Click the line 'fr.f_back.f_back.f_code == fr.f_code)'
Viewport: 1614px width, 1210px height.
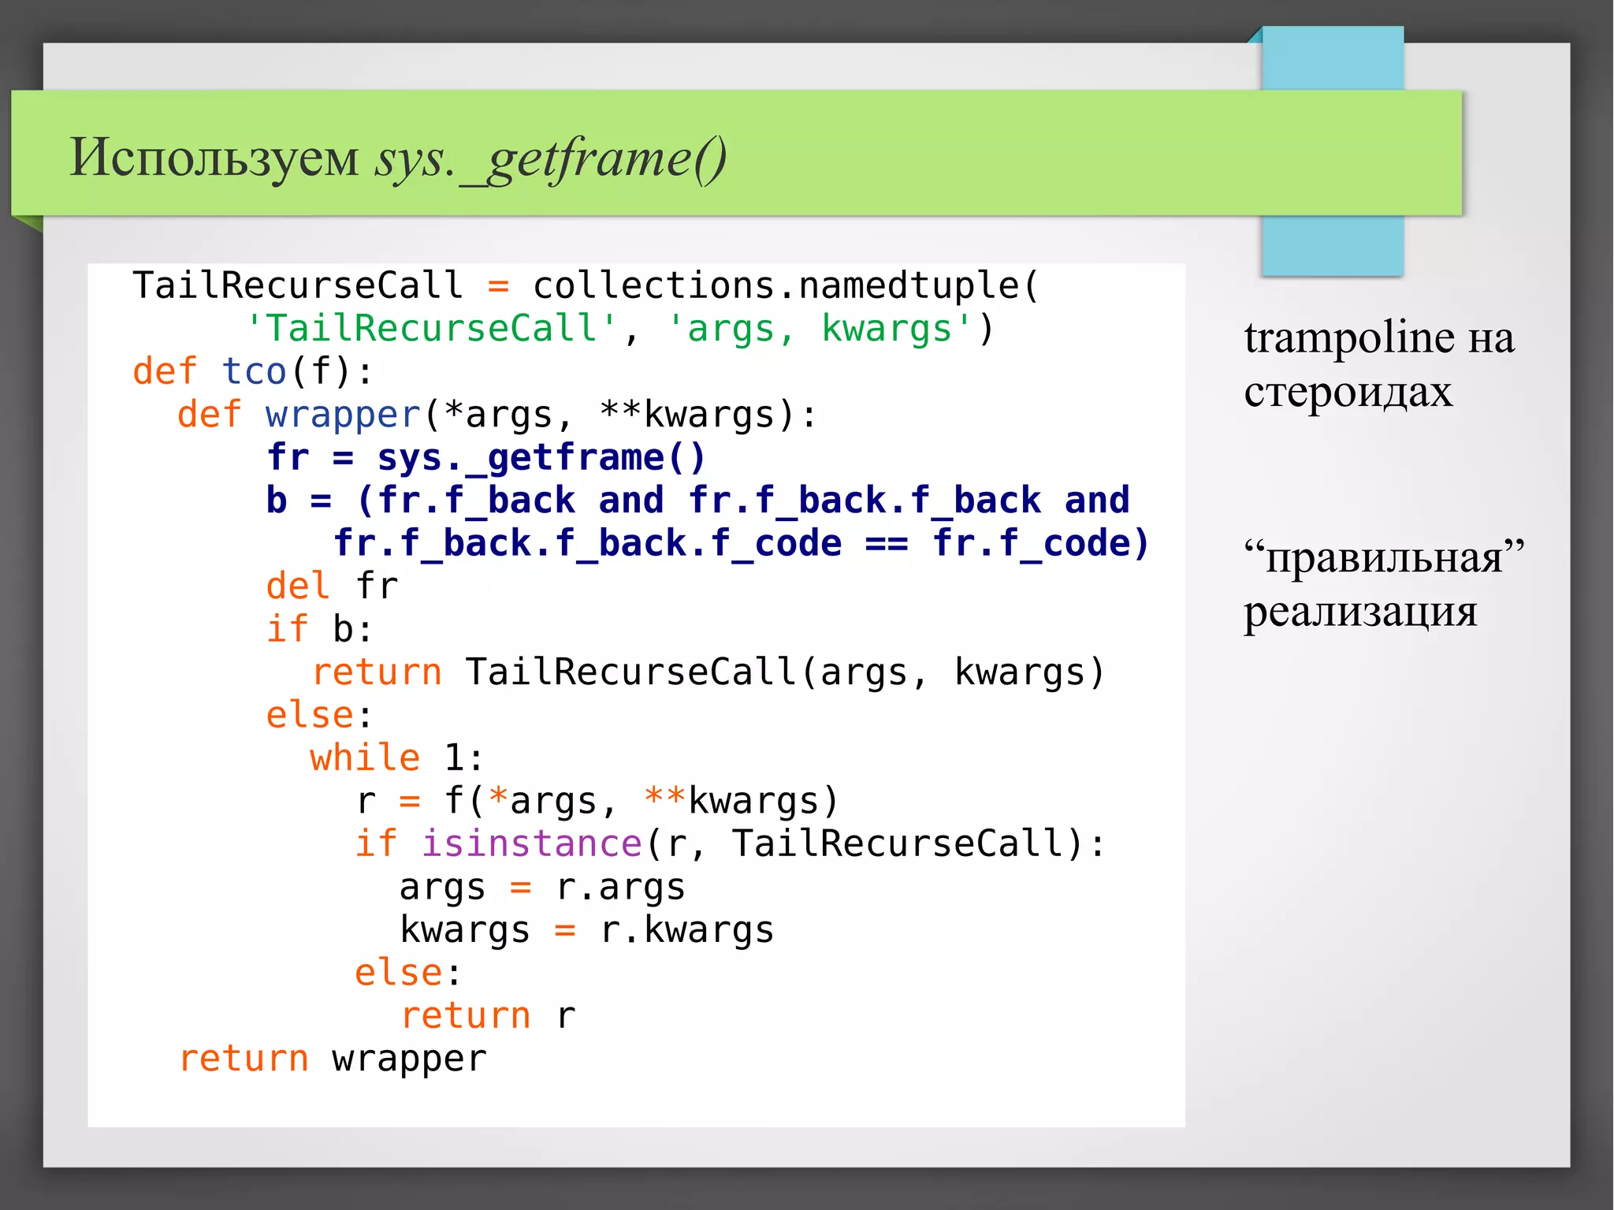(x=741, y=543)
